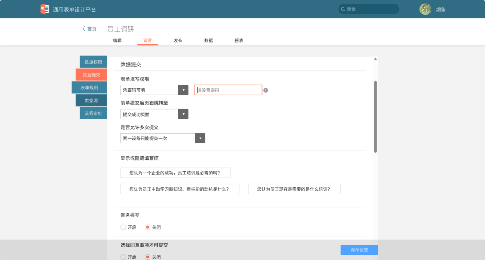Open the search box in the top bar
Viewport: 485px width, 260px height.
coord(368,9)
